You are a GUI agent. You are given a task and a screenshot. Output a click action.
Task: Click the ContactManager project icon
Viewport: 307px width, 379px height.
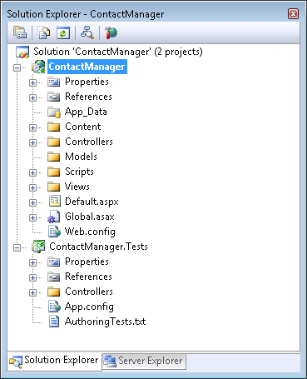pyautogui.click(x=38, y=67)
